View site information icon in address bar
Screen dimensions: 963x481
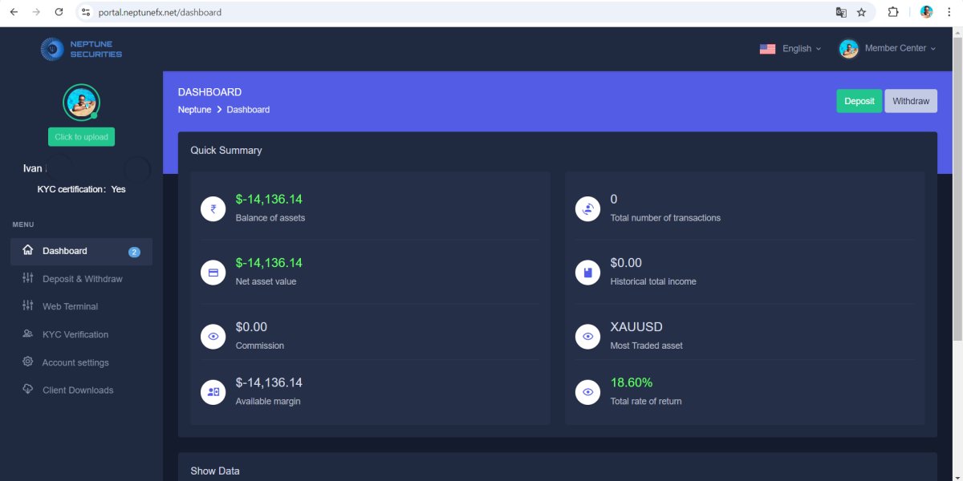point(87,12)
